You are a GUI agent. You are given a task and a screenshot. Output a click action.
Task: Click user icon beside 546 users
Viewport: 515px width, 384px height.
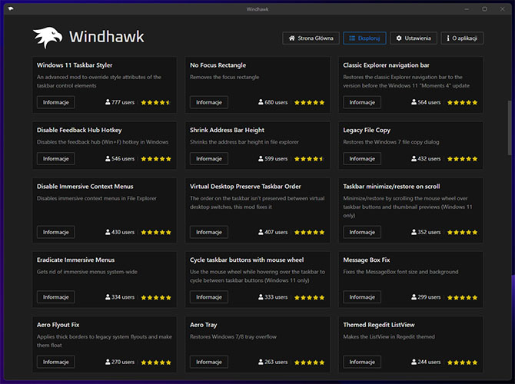[108, 158]
